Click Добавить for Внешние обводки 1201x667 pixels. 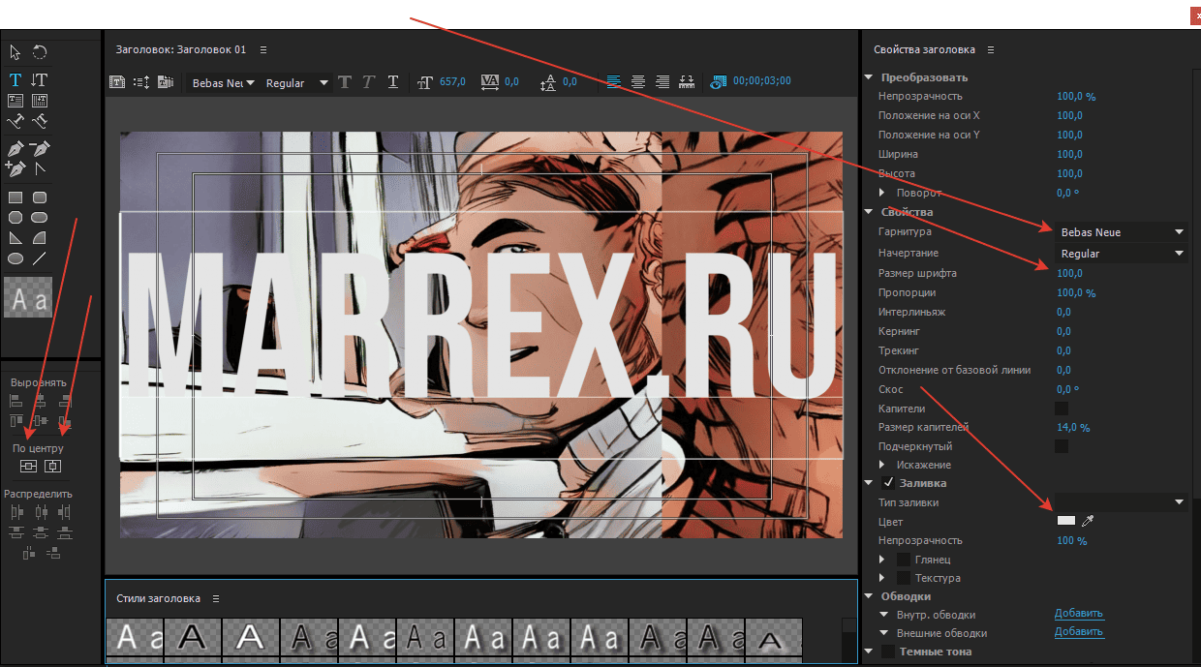1079,632
